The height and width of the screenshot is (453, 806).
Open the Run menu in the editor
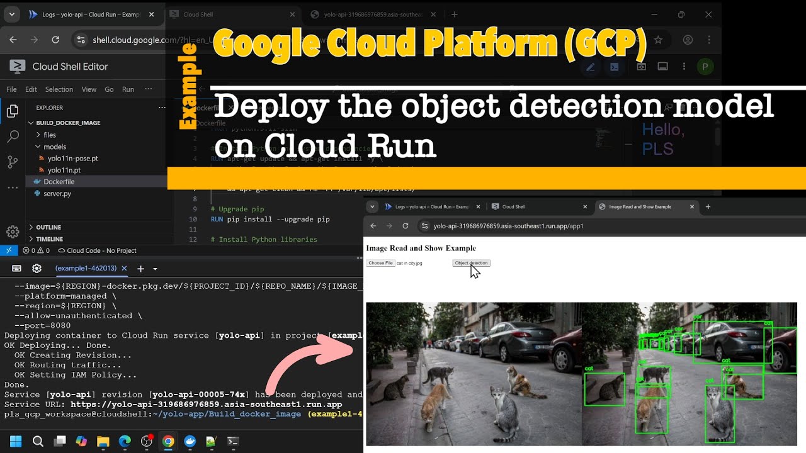pos(128,89)
